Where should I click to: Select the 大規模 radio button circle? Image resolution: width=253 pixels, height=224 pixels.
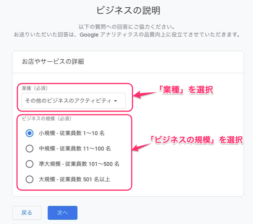[x=29, y=179]
